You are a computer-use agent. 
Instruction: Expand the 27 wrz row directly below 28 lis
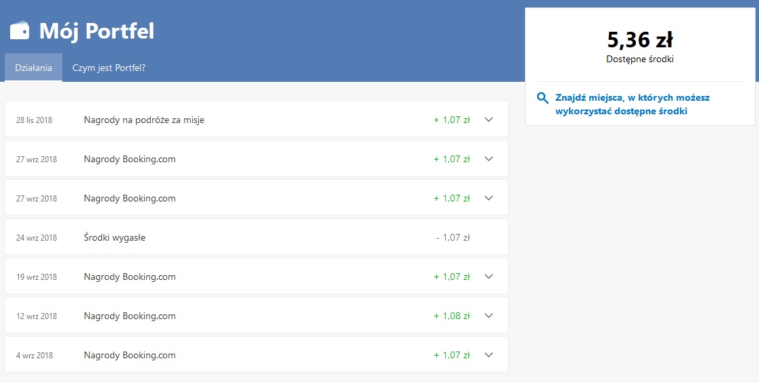[x=489, y=159]
